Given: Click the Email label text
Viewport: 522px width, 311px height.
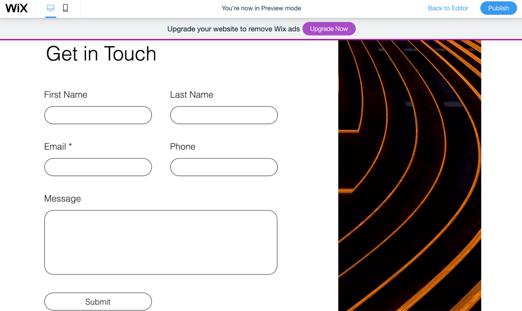Looking at the screenshot, I should click(55, 146).
